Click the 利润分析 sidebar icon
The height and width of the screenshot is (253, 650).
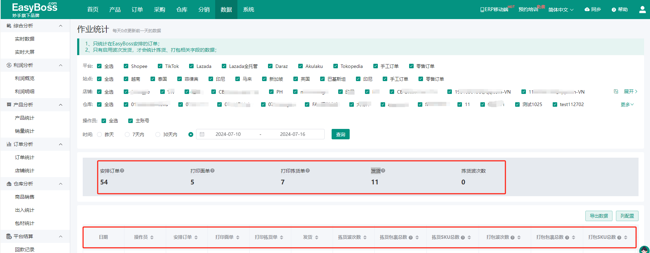[9, 65]
